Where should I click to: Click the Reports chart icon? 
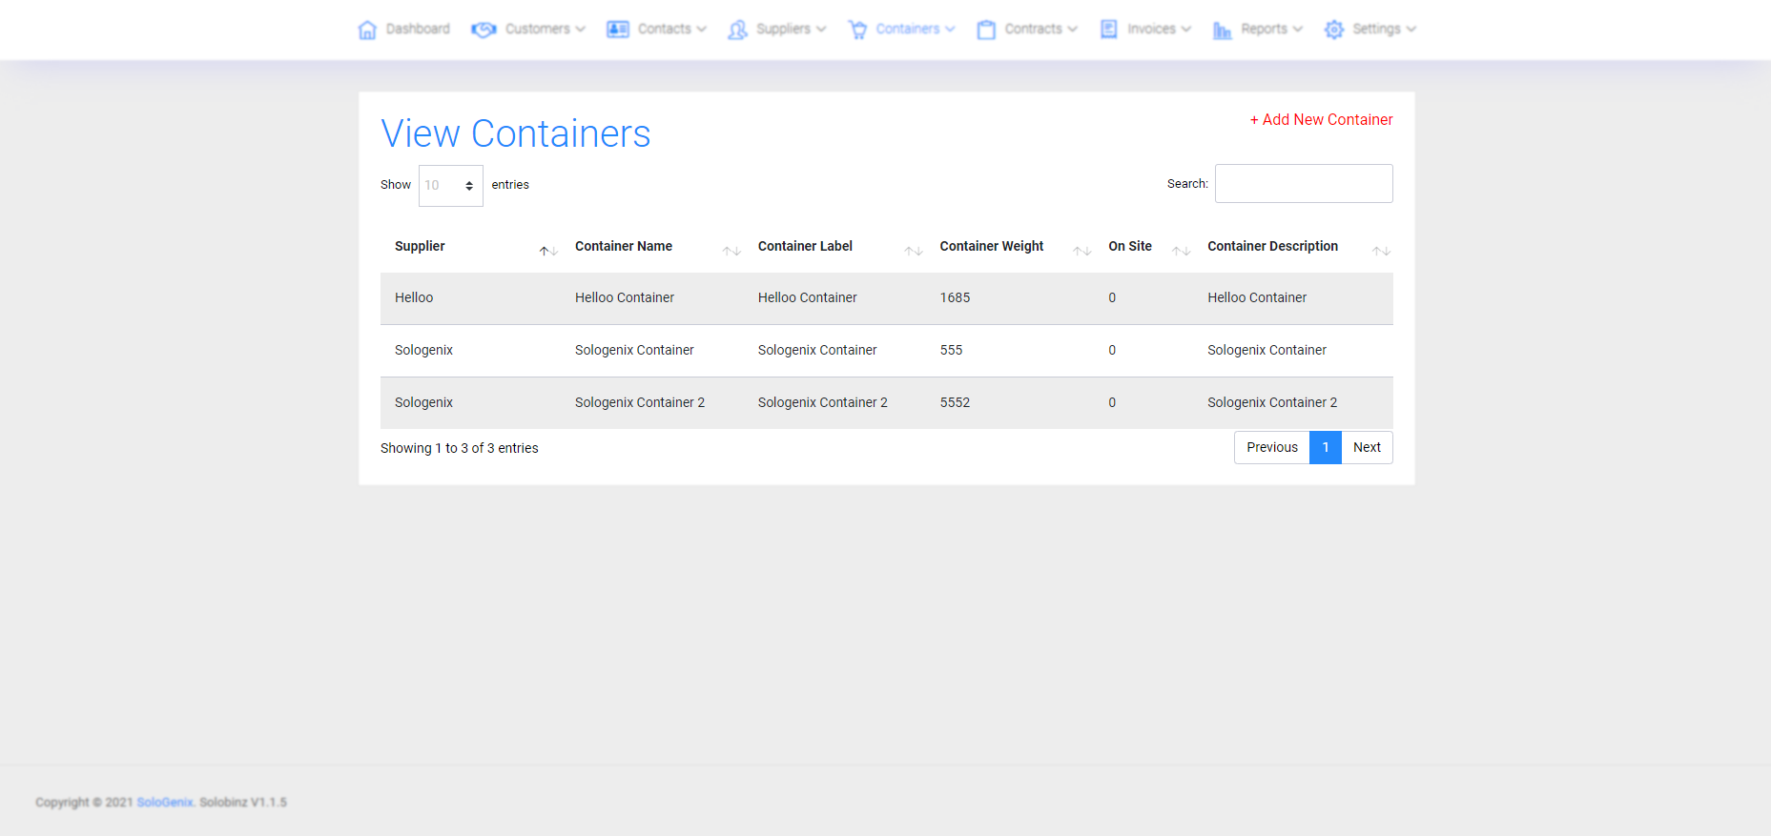click(x=1222, y=30)
